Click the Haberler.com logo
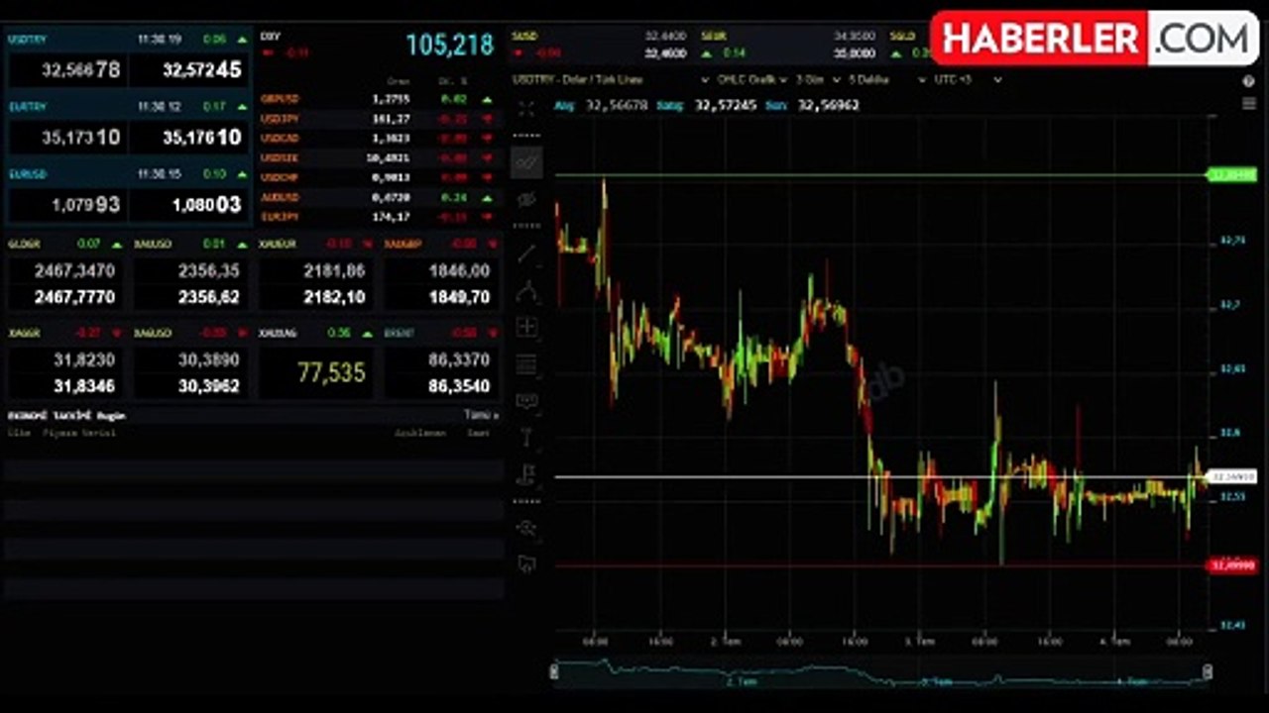The height and width of the screenshot is (713, 1269). click(1095, 38)
